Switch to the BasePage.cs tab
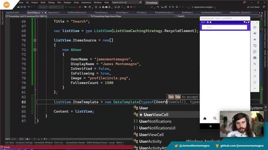The height and width of the screenshot is (150, 268). click(x=187, y=12)
